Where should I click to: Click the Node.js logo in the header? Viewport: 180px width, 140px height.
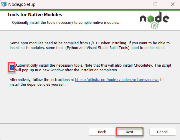pyautogui.click(x=154, y=20)
